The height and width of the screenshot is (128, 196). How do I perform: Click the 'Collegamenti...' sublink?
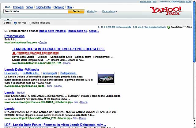(x=69, y=73)
